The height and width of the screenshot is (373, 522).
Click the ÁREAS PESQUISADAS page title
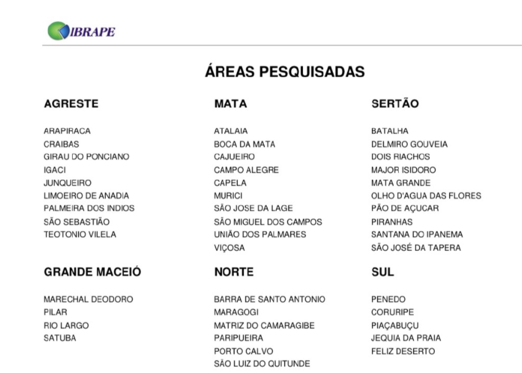284,72
